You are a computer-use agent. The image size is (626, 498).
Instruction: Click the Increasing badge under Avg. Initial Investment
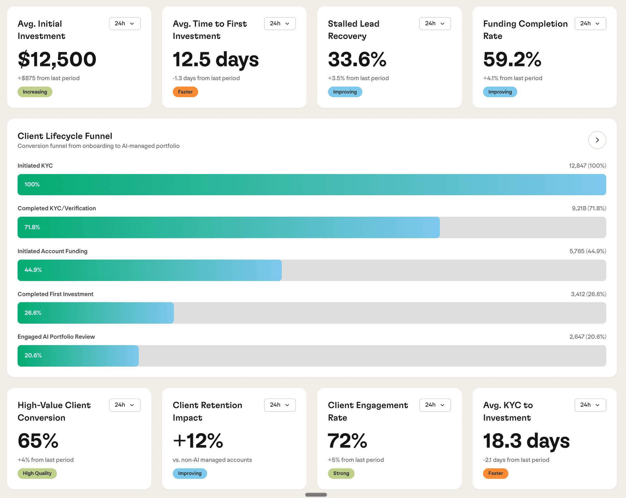coord(35,92)
